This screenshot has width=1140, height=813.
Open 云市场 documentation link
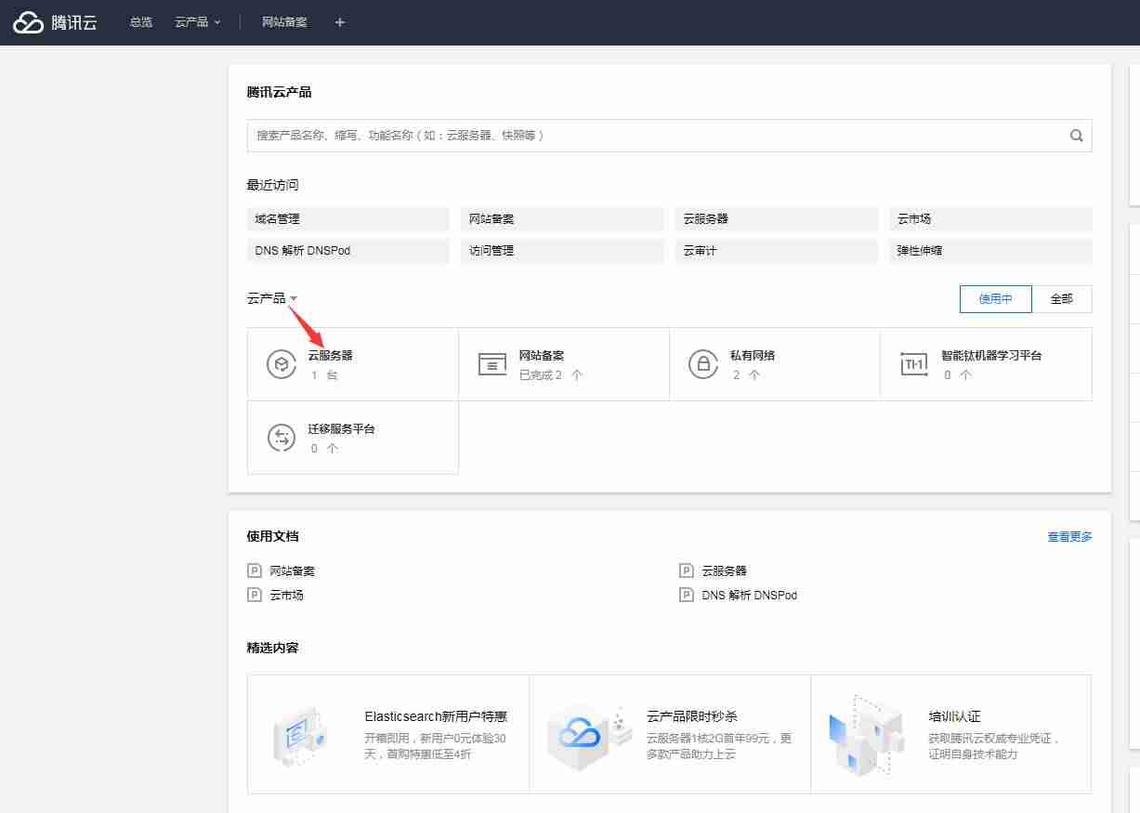click(x=286, y=595)
